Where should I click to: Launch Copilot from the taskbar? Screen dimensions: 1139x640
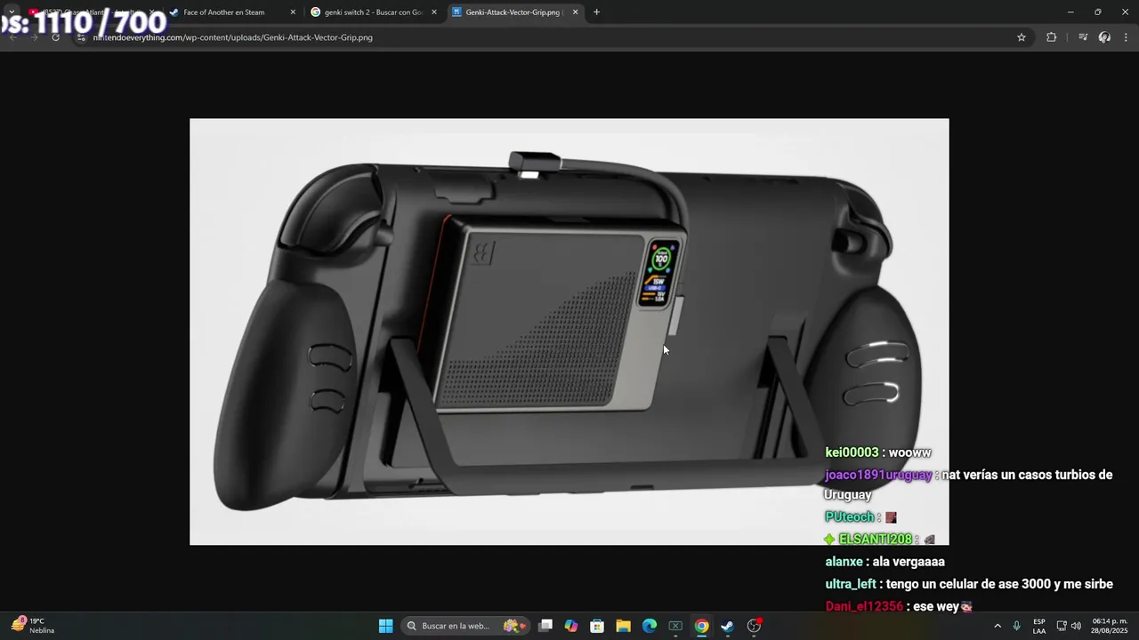(x=571, y=626)
